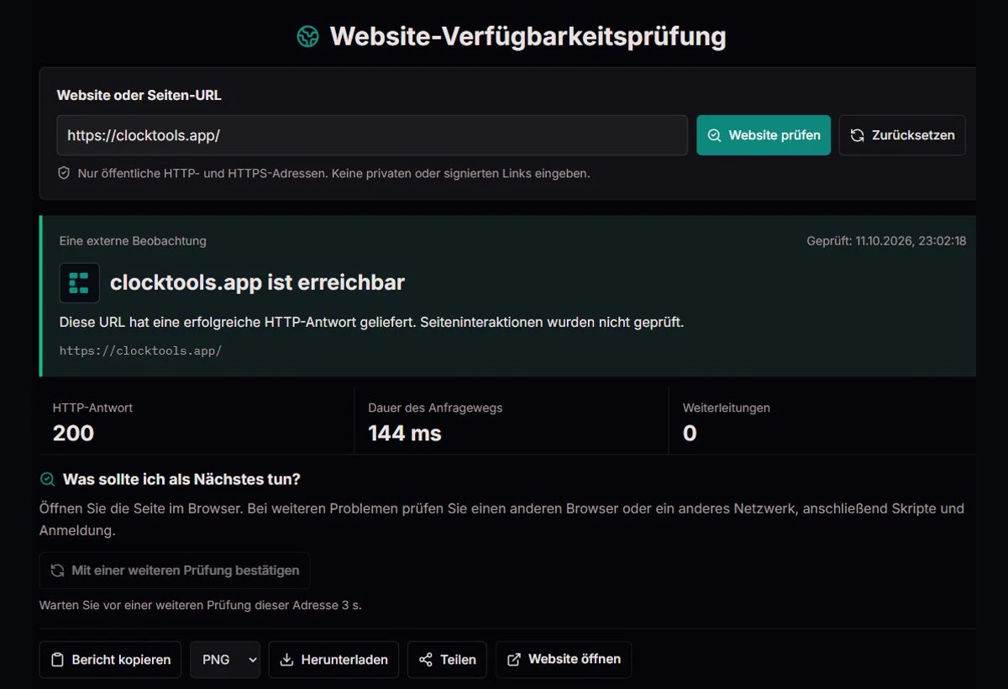This screenshot has width=1008, height=689.
Task: Click the 'HTTP-Antwort' label
Action: coord(92,408)
